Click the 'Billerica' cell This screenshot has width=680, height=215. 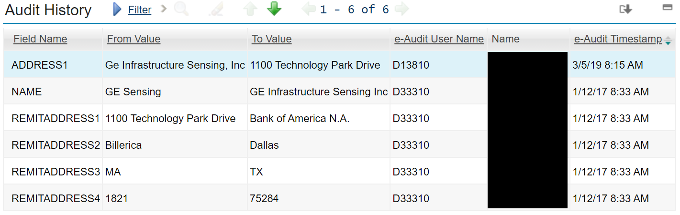123,145
